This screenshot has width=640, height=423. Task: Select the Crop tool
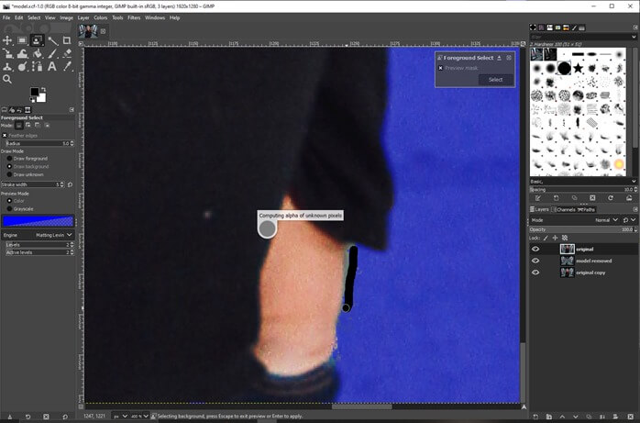pos(67,40)
